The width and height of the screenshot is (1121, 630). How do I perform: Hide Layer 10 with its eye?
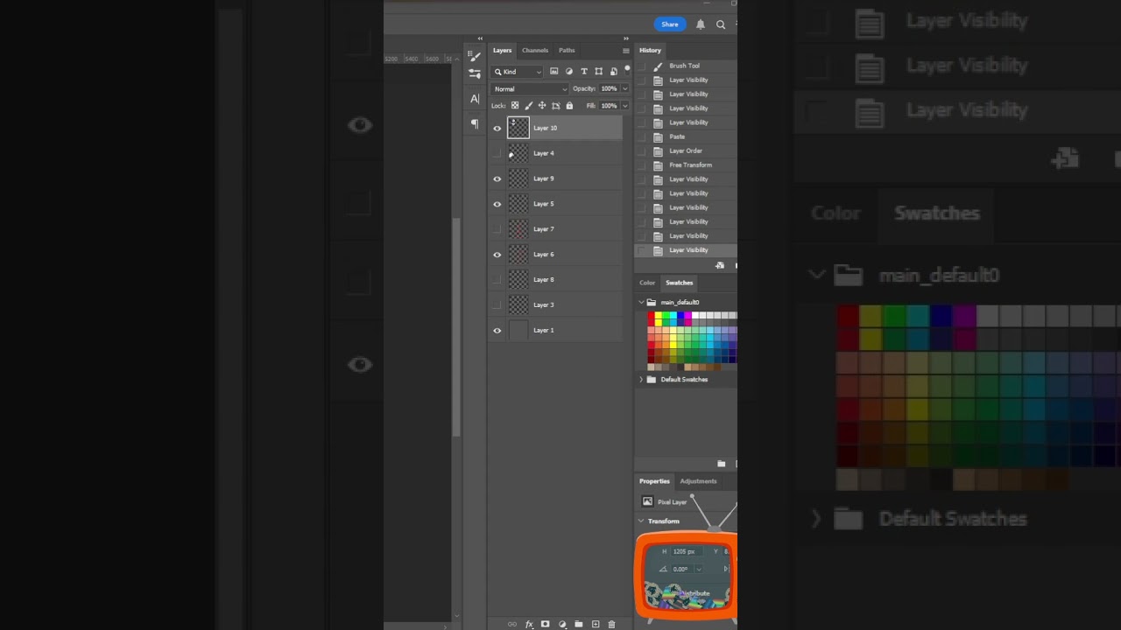click(x=497, y=129)
